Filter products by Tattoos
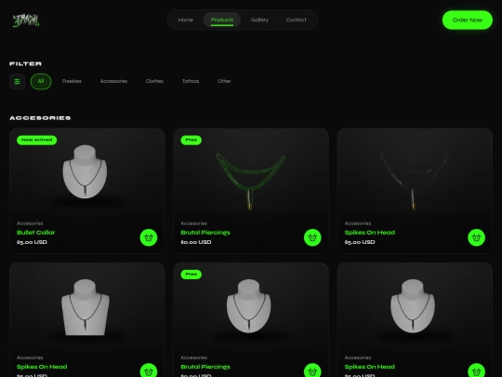 click(x=191, y=81)
